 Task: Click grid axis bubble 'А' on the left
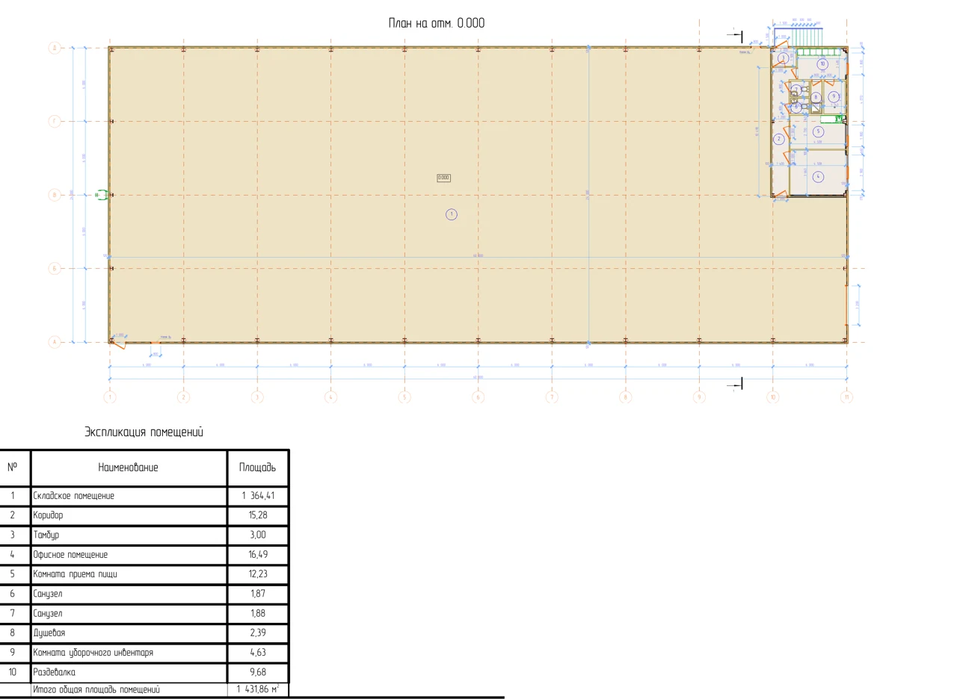coord(54,342)
